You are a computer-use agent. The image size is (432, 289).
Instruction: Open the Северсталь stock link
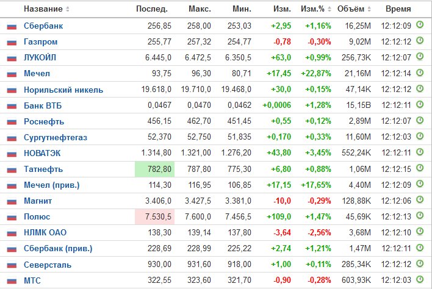click(48, 265)
